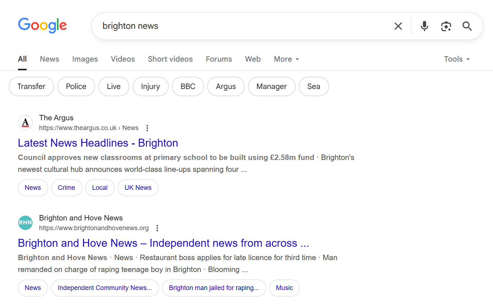Click the Google logo

[x=43, y=26]
